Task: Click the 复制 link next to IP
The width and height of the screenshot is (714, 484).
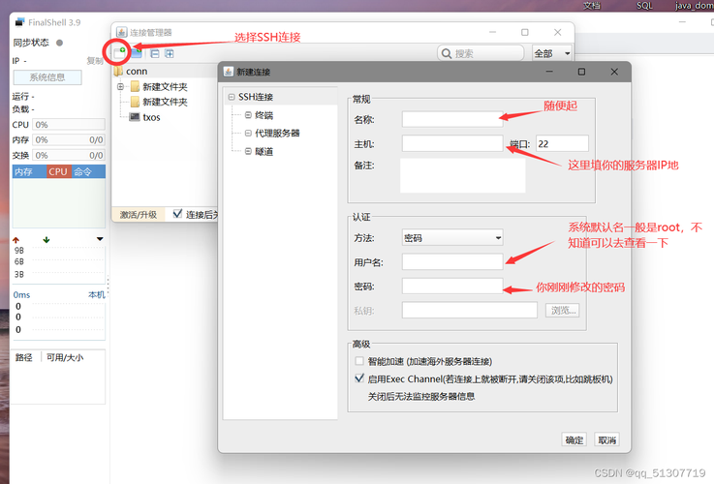Action: click(95, 61)
